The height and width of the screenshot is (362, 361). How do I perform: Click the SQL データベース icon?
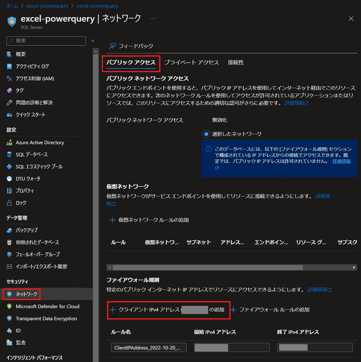pos(10,154)
